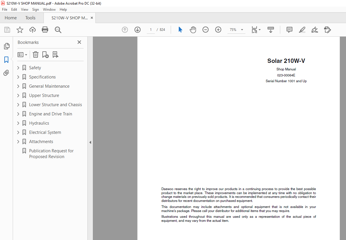Open the bookmark options dropdown

(x=22, y=55)
